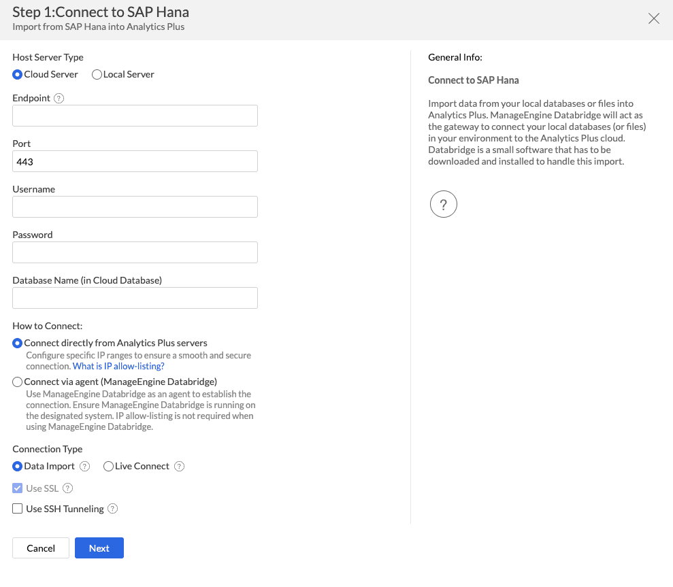Open the large circled question mark help
The height and width of the screenshot is (587, 673).
pos(443,204)
